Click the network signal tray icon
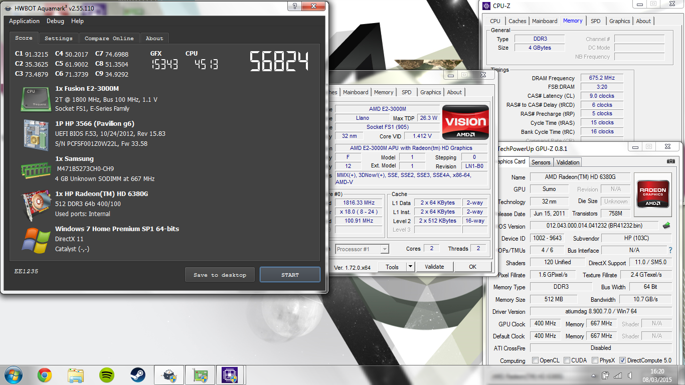The image size is (685, 385). pos(618,375)
